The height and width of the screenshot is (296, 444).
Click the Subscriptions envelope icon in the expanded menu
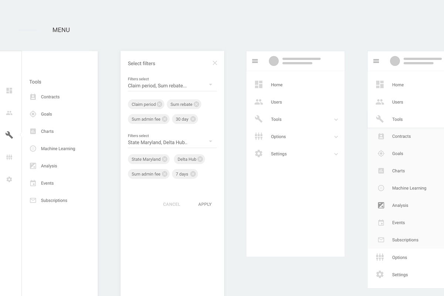point(381,240)
